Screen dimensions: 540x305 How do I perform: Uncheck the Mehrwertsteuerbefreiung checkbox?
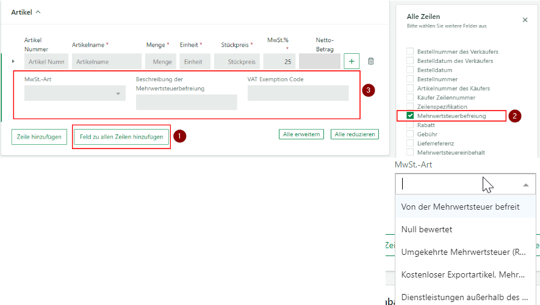pyautogui.click(x=411, y=116)
